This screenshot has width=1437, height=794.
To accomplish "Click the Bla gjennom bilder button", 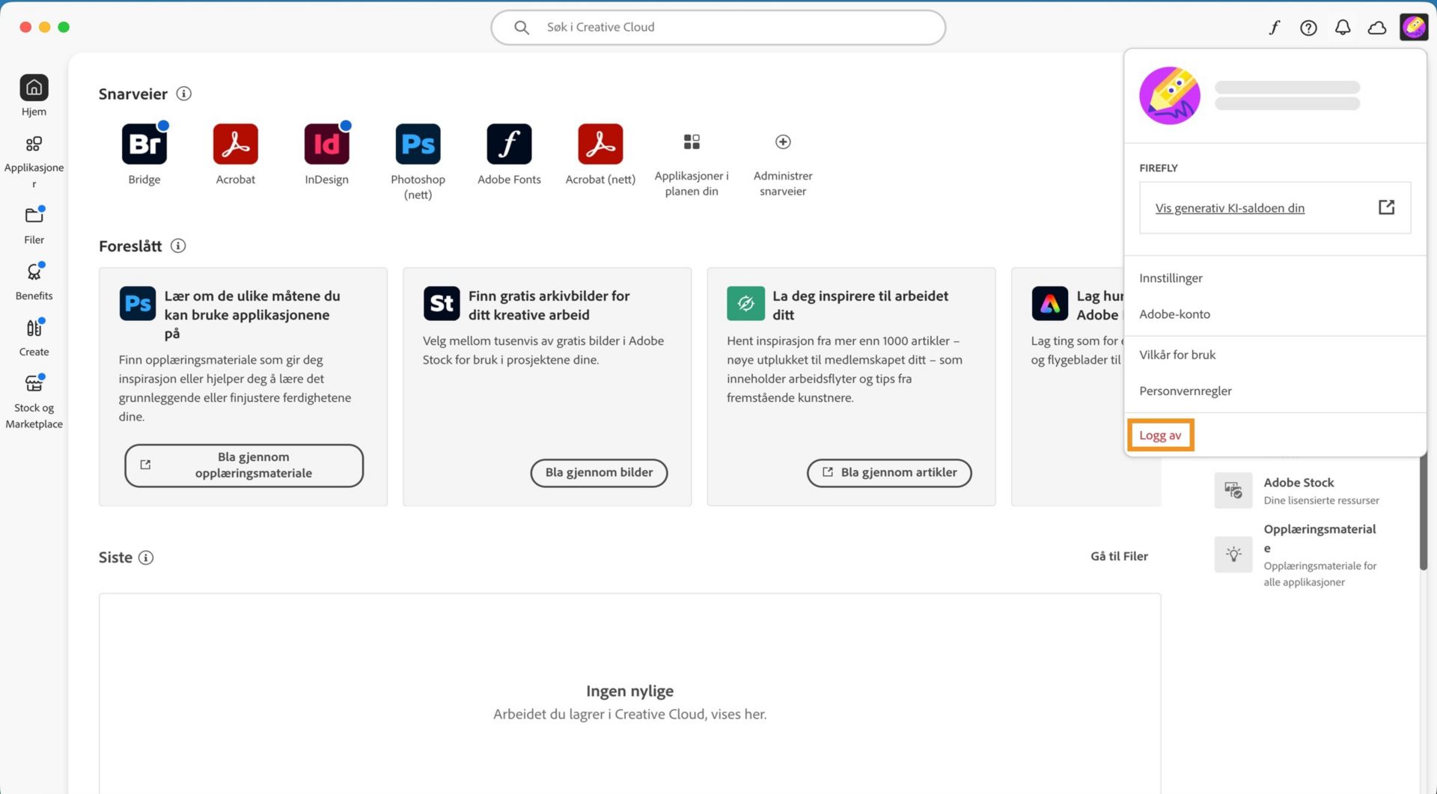I will click(598, 472).
